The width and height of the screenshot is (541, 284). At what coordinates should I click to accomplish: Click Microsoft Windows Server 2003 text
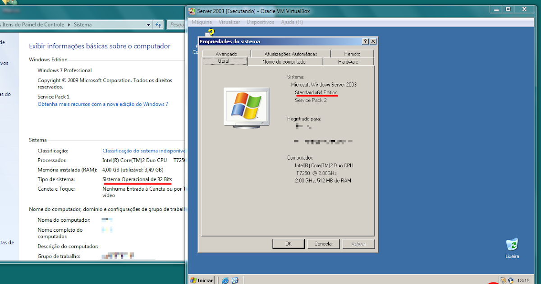[324, 84]
